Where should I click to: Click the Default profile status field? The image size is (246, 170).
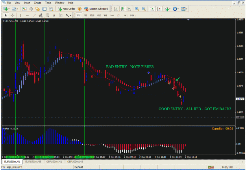click(x=79, y=167)
